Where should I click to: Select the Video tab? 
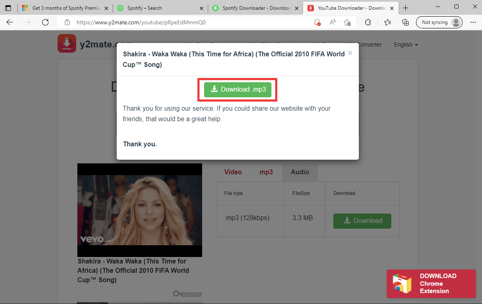click(233, 172)
